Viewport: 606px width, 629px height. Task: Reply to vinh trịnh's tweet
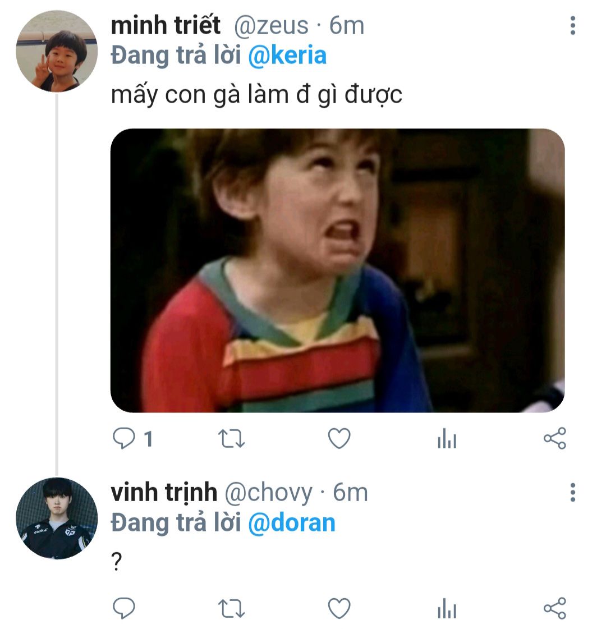pos(123,608)
